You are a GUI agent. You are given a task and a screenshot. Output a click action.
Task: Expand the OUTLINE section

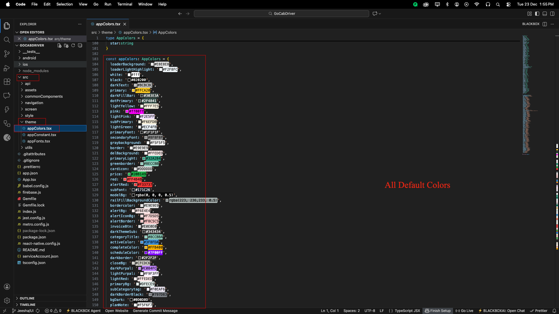27,298
